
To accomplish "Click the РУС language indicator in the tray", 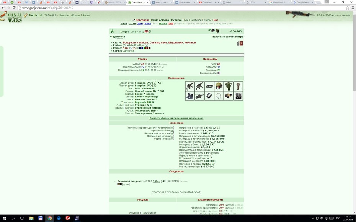I will coord(338,219).
